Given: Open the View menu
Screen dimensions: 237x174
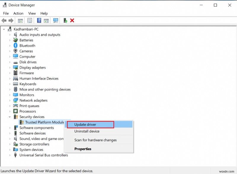Looking at the screenshot, I should pyautogui.click(x=32, y=13).
